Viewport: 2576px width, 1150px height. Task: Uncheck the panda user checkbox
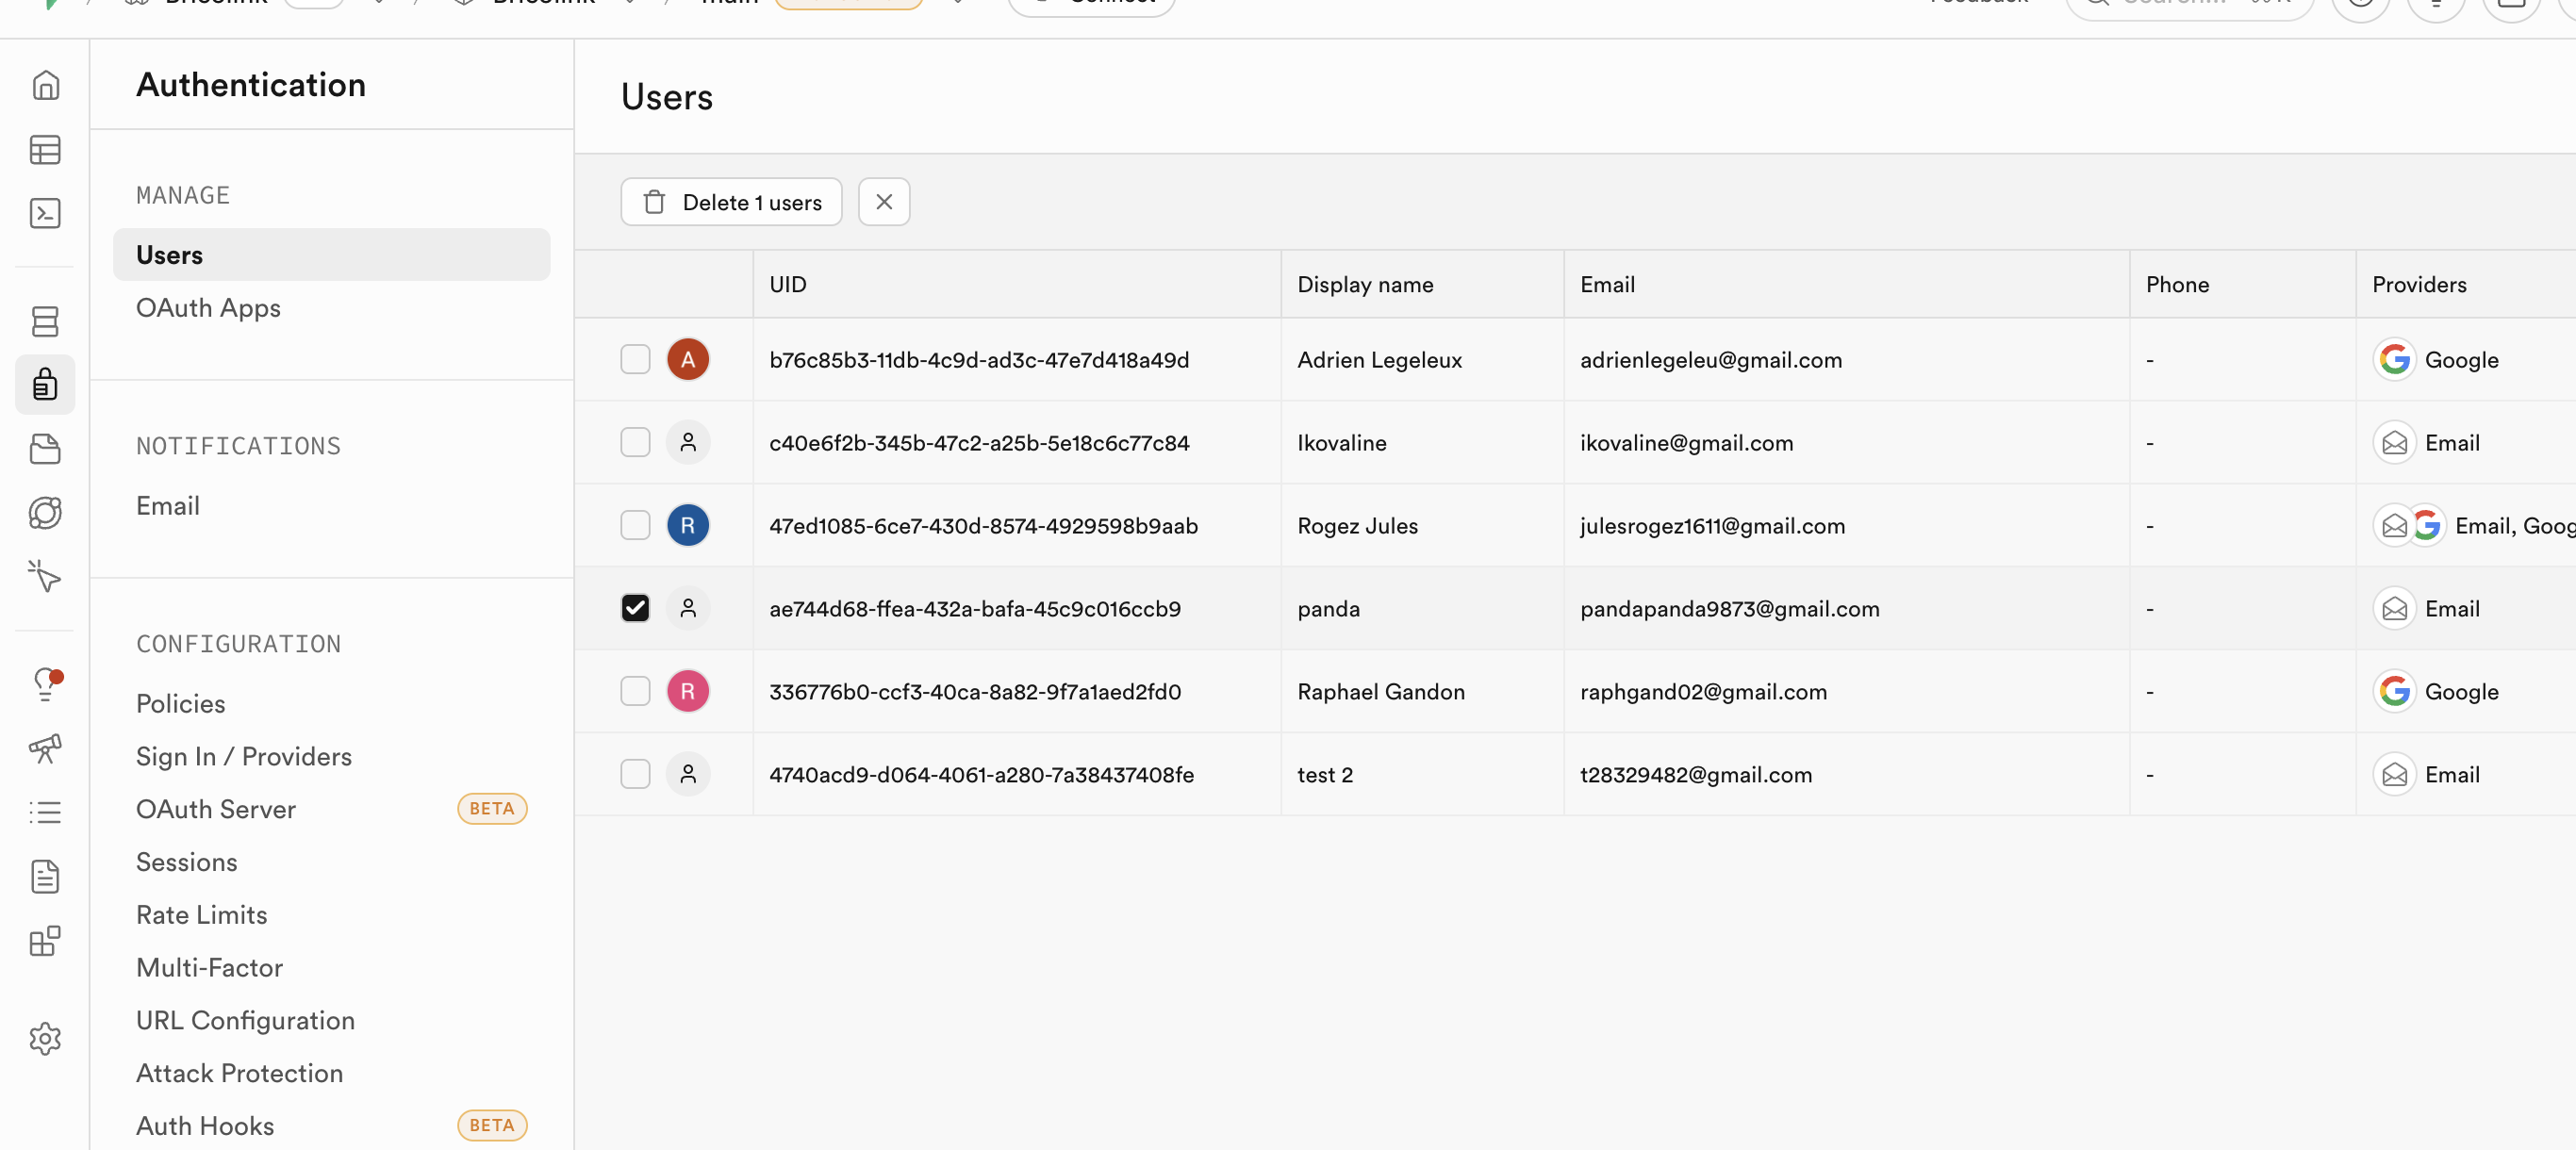tap(635, 608)
